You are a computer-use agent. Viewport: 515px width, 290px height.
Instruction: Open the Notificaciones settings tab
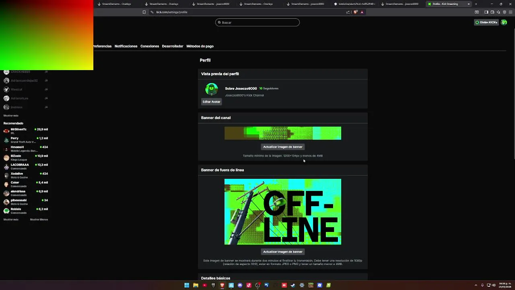[126, 46]
